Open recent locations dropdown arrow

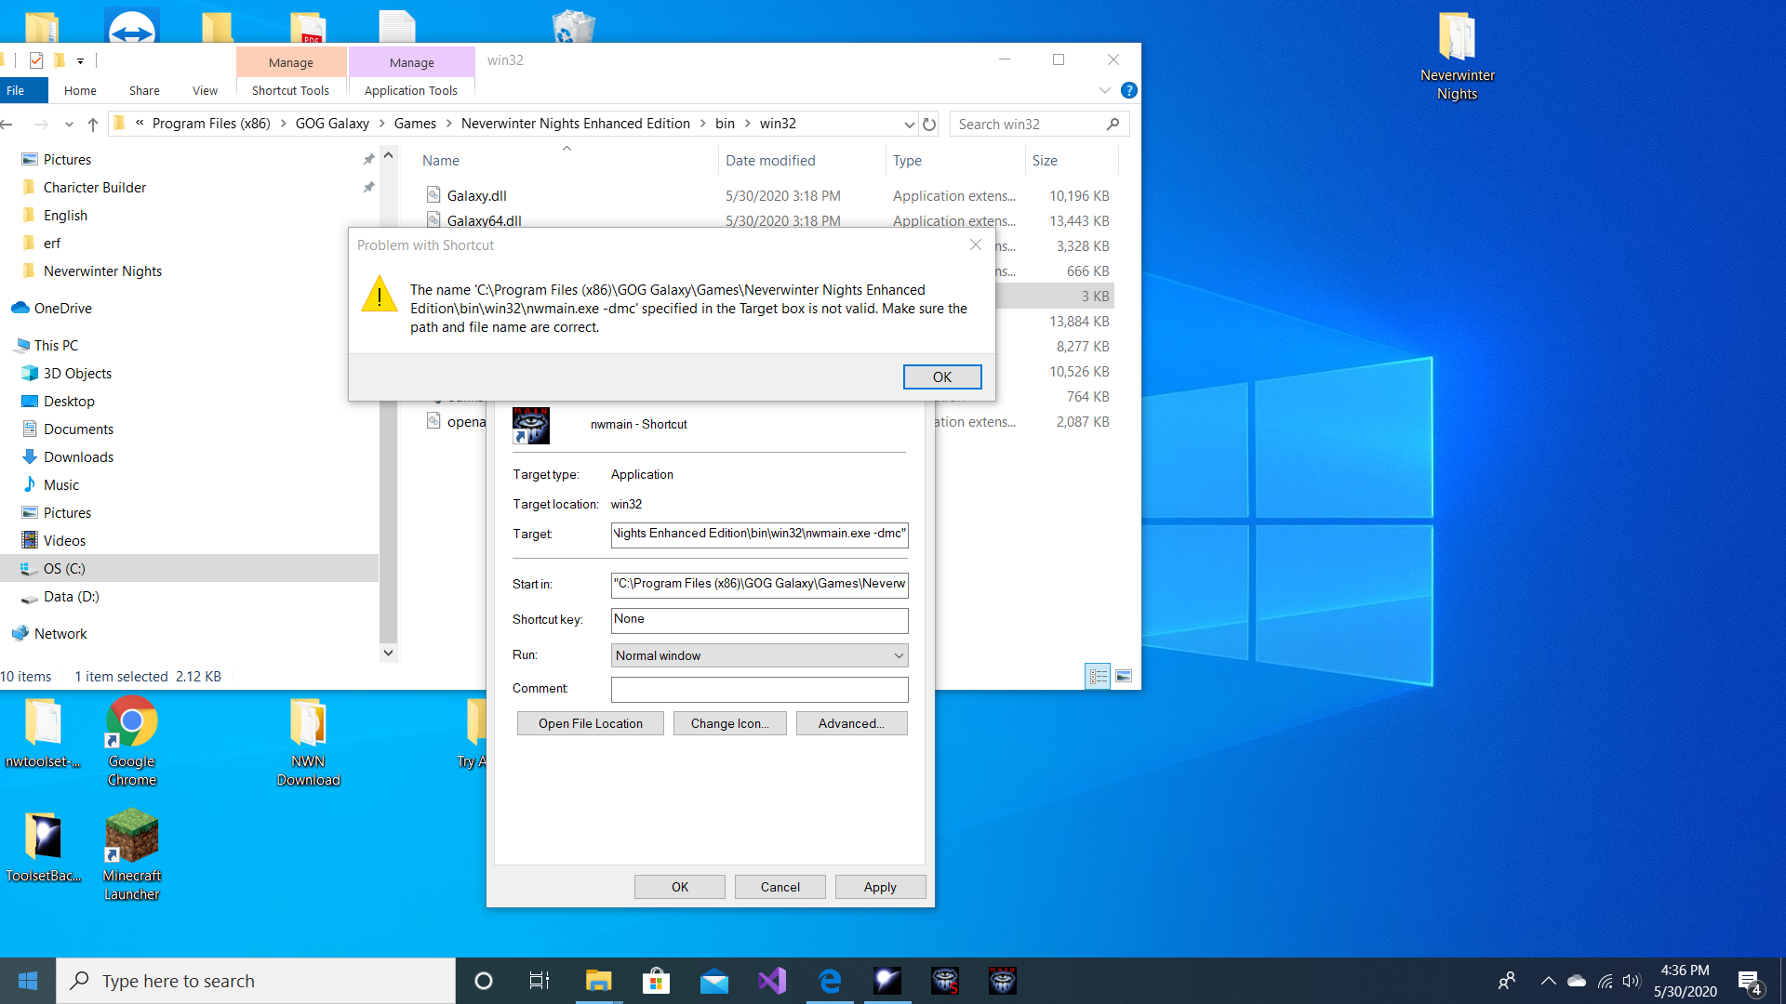[x=69, y=124]
